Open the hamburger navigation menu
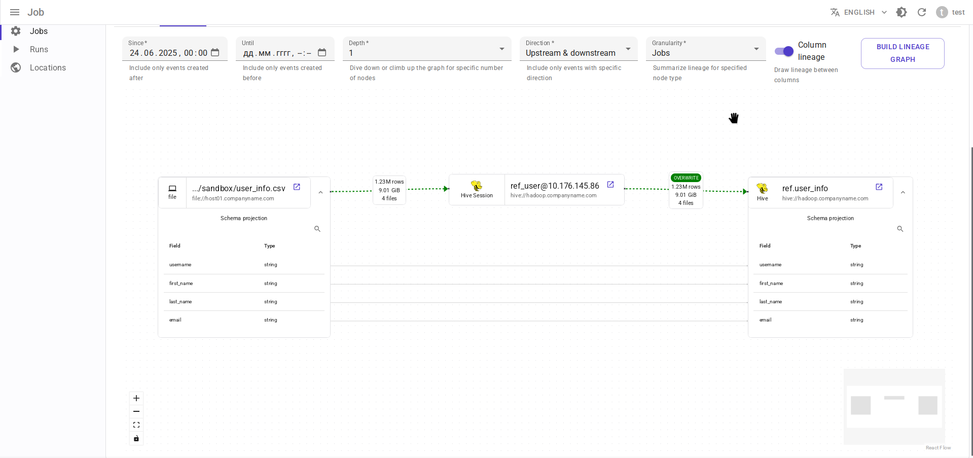This screenshot has width=973, height=458. coord(15,12)
